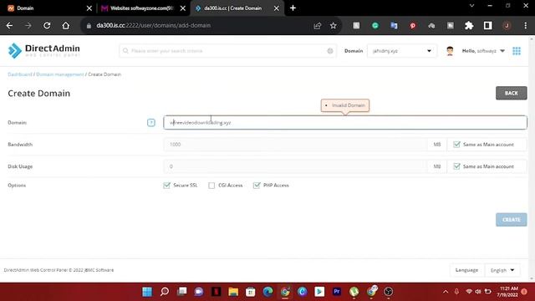Click the Google Translate extension icon
The width and height of the screenshot is (535, 301).
[394, 26]
